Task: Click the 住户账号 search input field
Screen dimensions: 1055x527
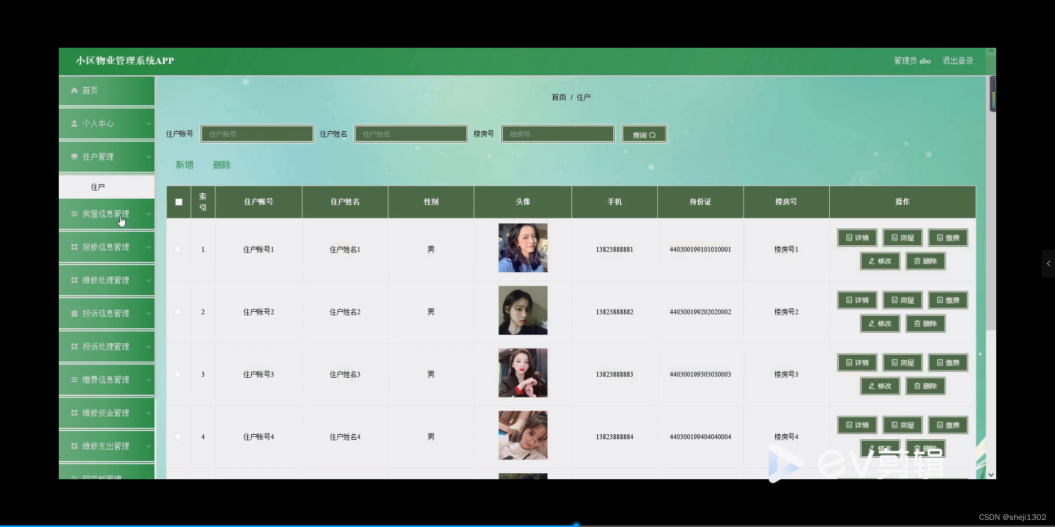Action: click(x=257, y=133)
